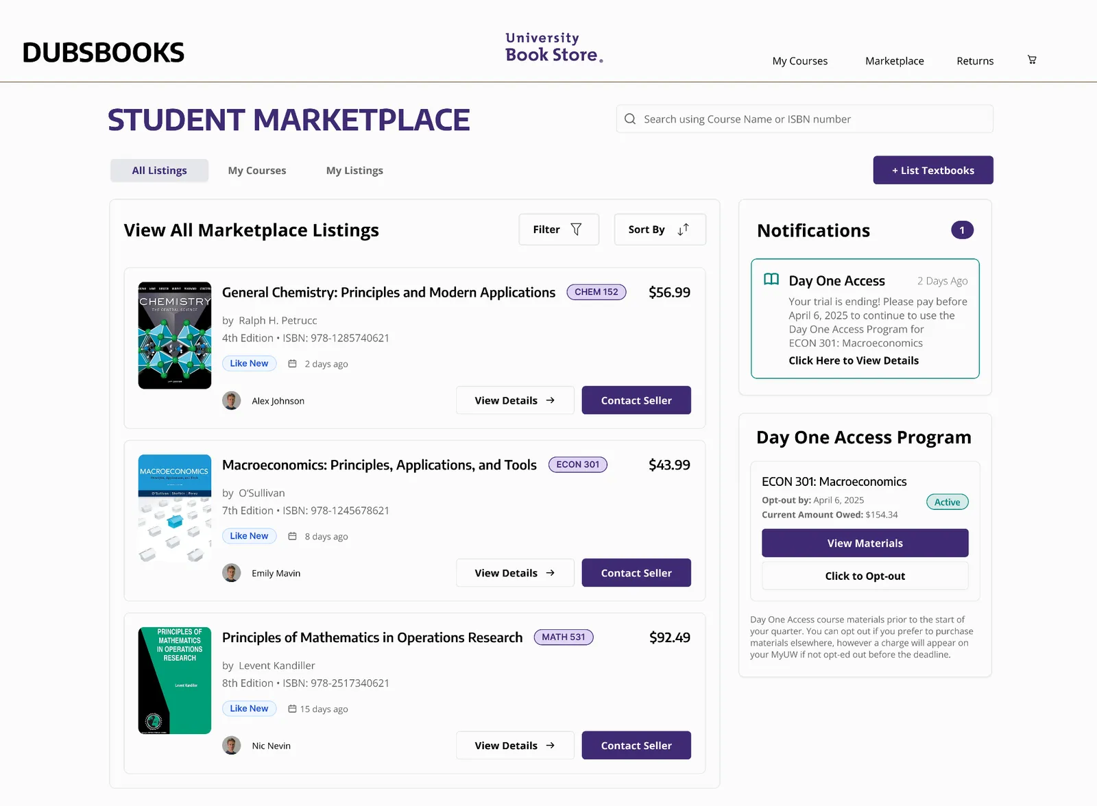Click the search magnifier icon

(630, 119)
